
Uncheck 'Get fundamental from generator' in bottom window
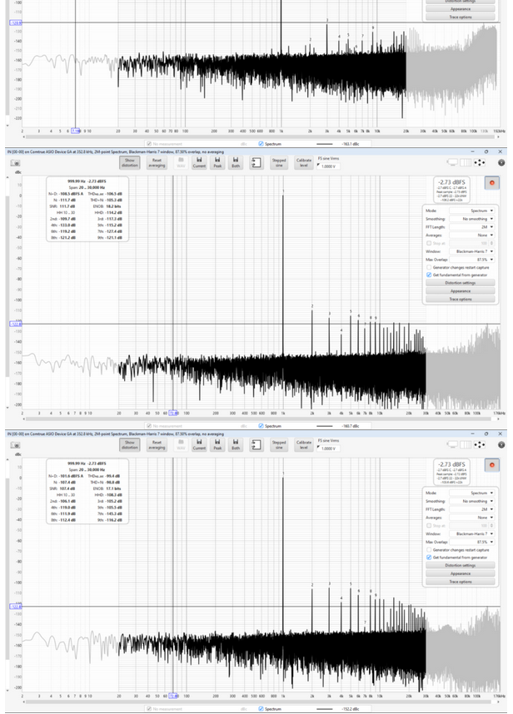(429, 558)
